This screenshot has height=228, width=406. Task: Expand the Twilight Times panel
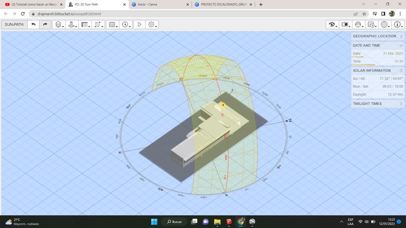377,104
